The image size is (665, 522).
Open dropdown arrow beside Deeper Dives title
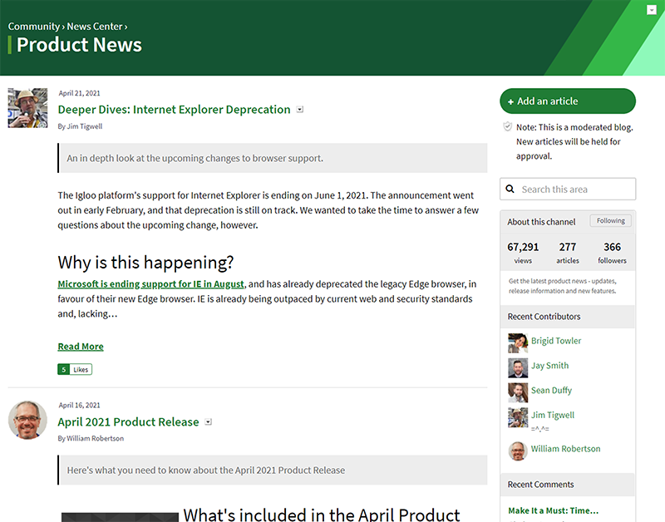pos(300,110)
